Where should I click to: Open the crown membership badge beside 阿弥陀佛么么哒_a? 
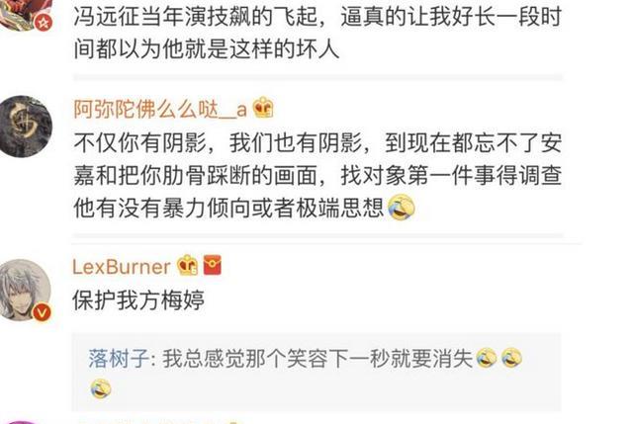263,108
